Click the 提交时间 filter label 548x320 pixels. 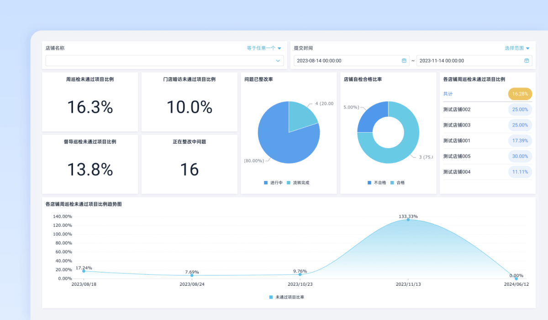[303, 48]
